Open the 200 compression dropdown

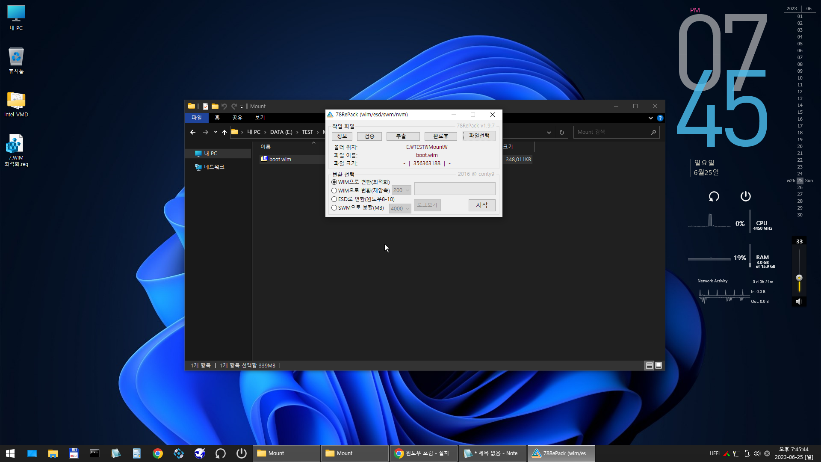coord(402,190)
